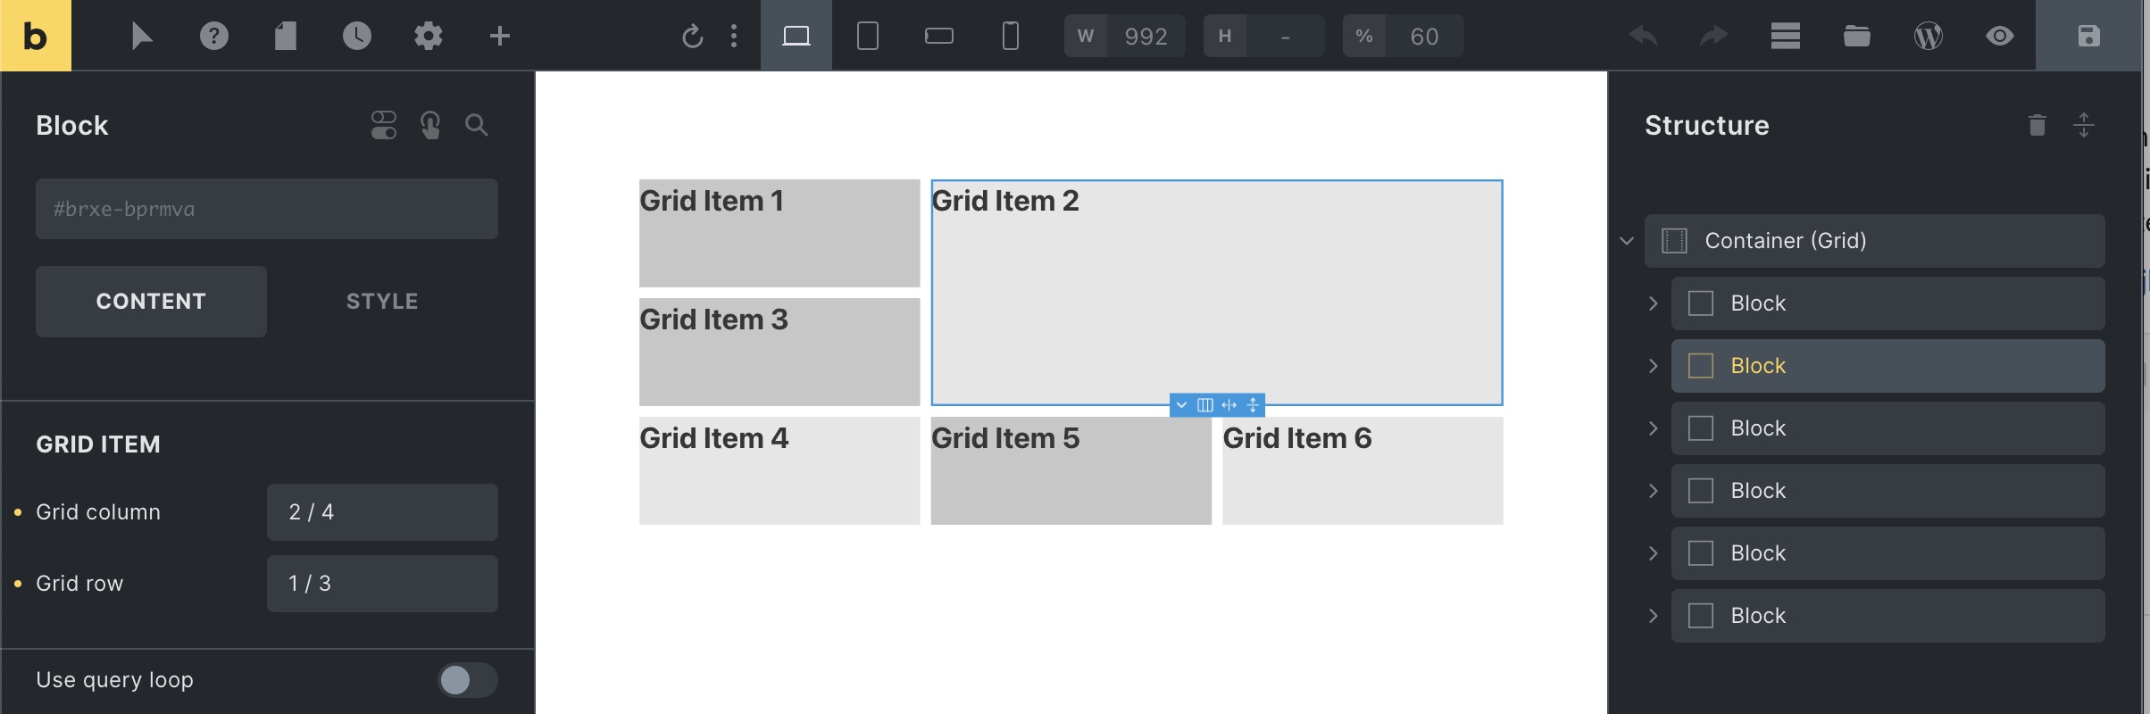Switch to mobile portrait breakpoint icon

tap(1010, 36)
